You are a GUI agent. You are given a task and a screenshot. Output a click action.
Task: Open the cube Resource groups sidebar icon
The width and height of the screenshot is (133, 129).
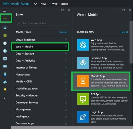pos(5,28)
